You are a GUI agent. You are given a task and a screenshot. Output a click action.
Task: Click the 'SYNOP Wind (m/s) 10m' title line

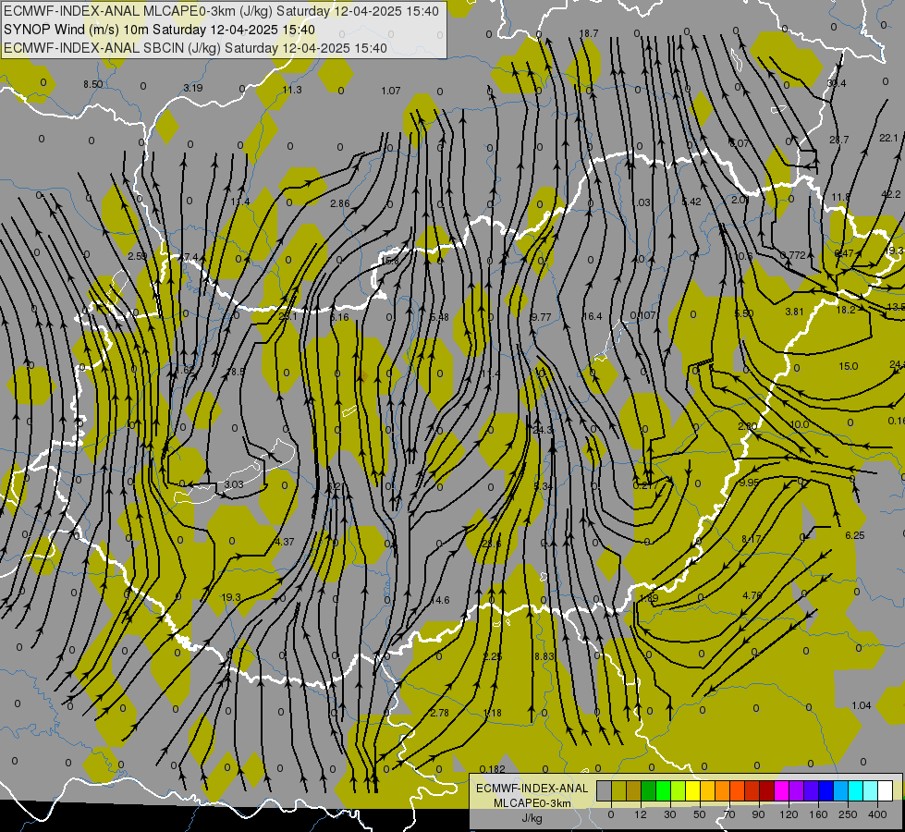click(159, 30)
